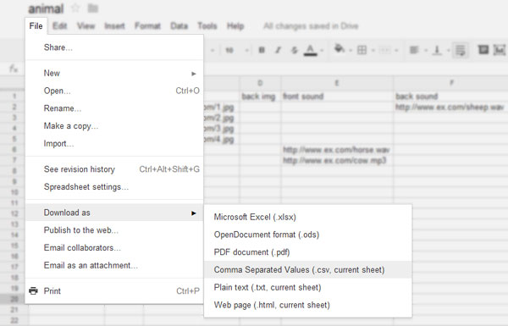Image resolution: width=508 pixels, height=326 pixels.
Task: Open the fill color dropdown arrow
Action: pos(351,50)
